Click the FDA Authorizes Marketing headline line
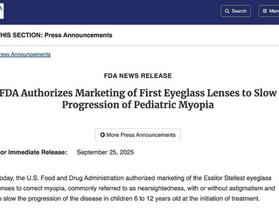279x209 pixels. pos(138,93)
